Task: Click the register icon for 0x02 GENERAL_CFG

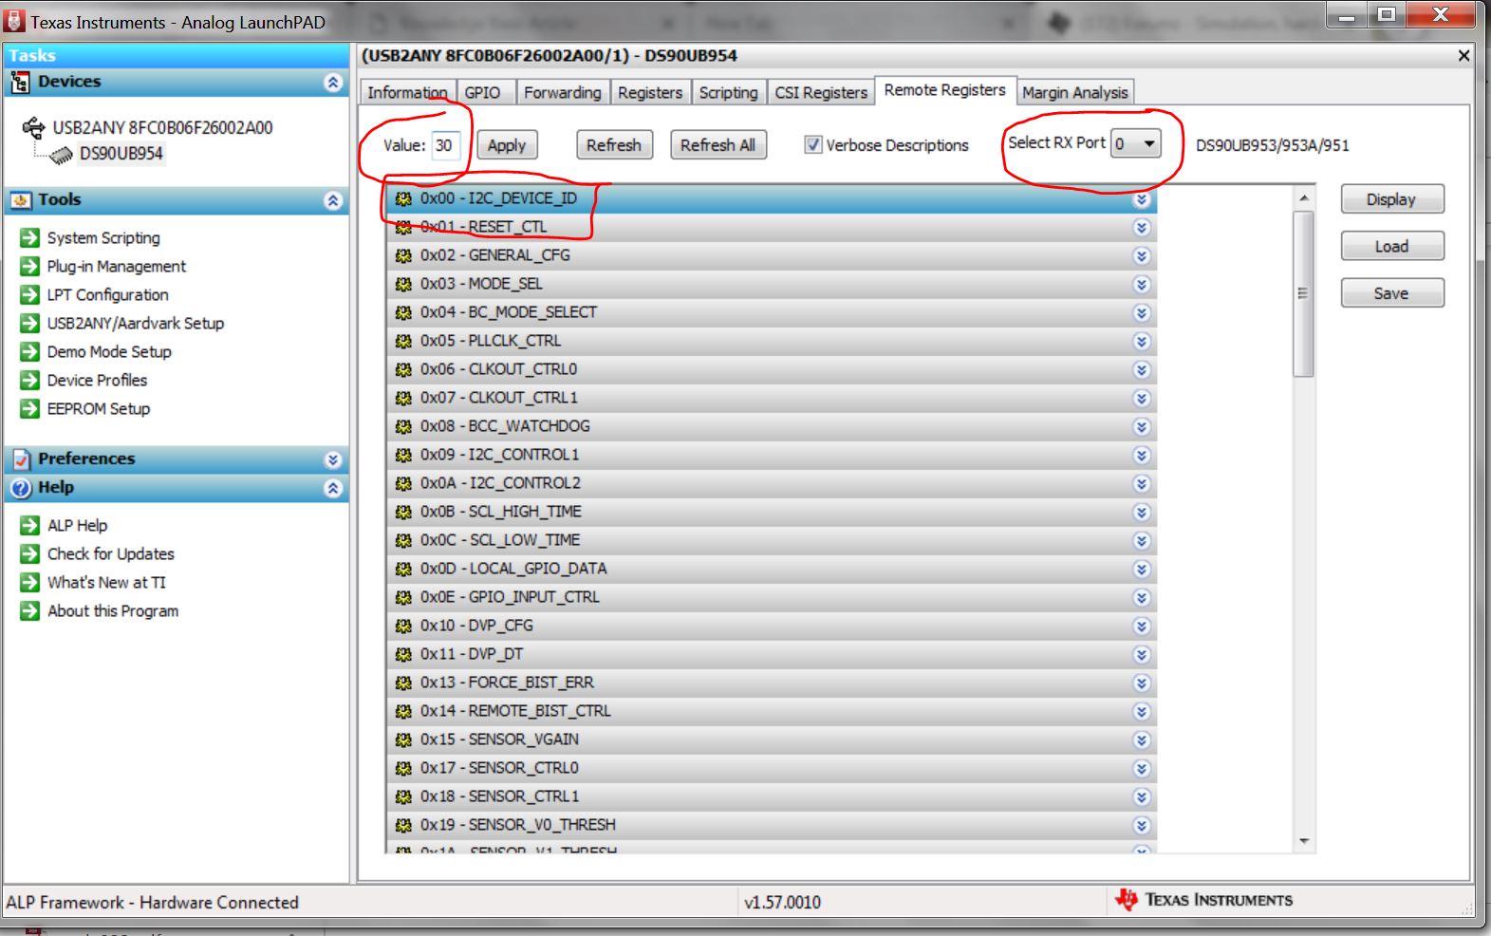Action: (x=403, y=255)
